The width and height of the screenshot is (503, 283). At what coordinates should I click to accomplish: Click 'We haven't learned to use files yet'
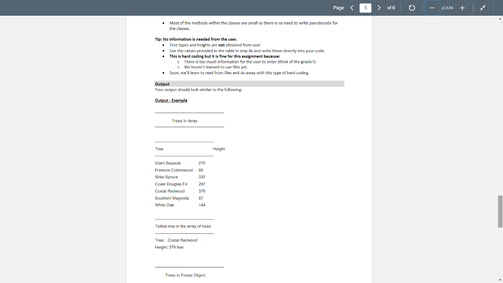point(216,67)
